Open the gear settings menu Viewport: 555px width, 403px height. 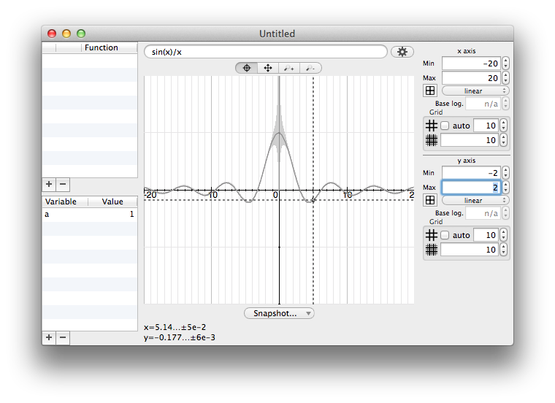pos(402,52)
